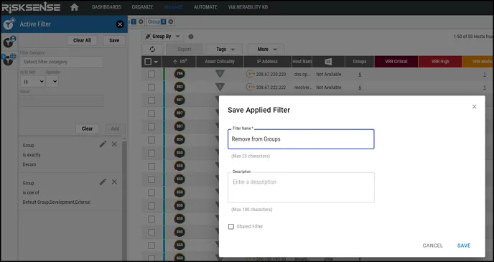Image resolution: width=494 pixels, height=262 pixels.
Task: Open Groups count link for 208.67.222.222
Action: [x=360, y=88]
